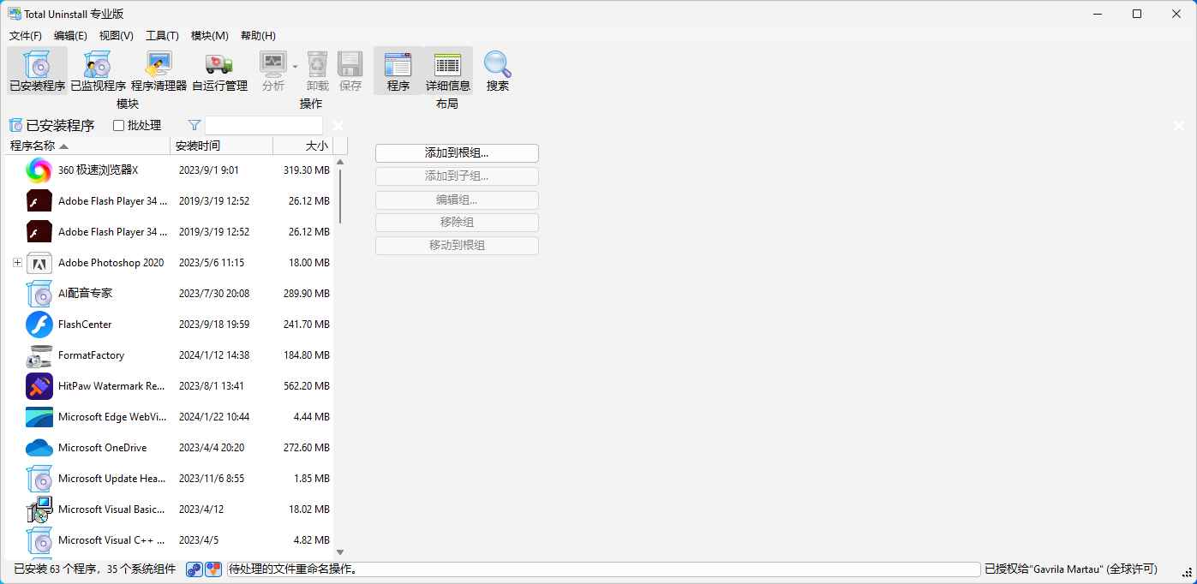
Task: Expand the Adobe Photoshop 2020 entry
Action: 18,263
